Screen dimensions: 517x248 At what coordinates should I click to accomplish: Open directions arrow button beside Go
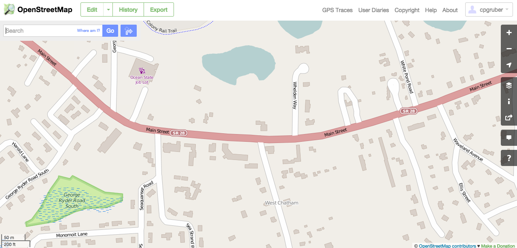point(129,31)
